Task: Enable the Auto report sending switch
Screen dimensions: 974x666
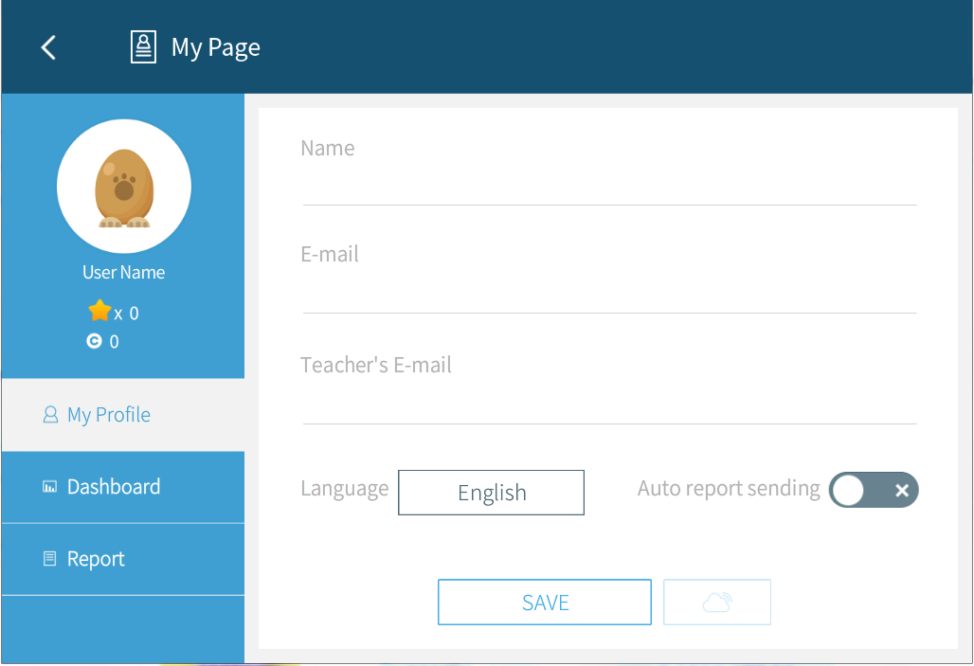Action: [873, 490]
